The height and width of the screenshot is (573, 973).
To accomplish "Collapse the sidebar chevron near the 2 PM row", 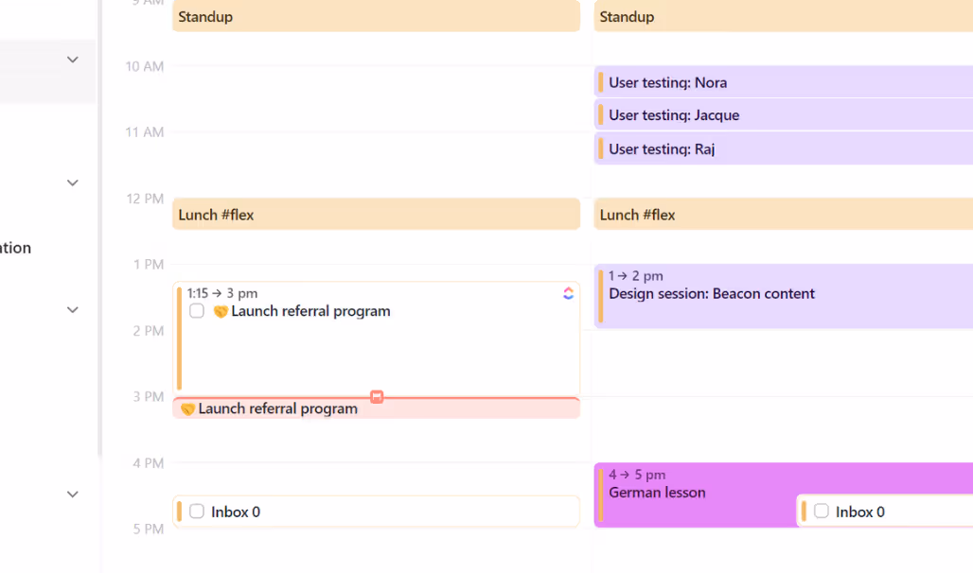I will [x=73, y=310].
